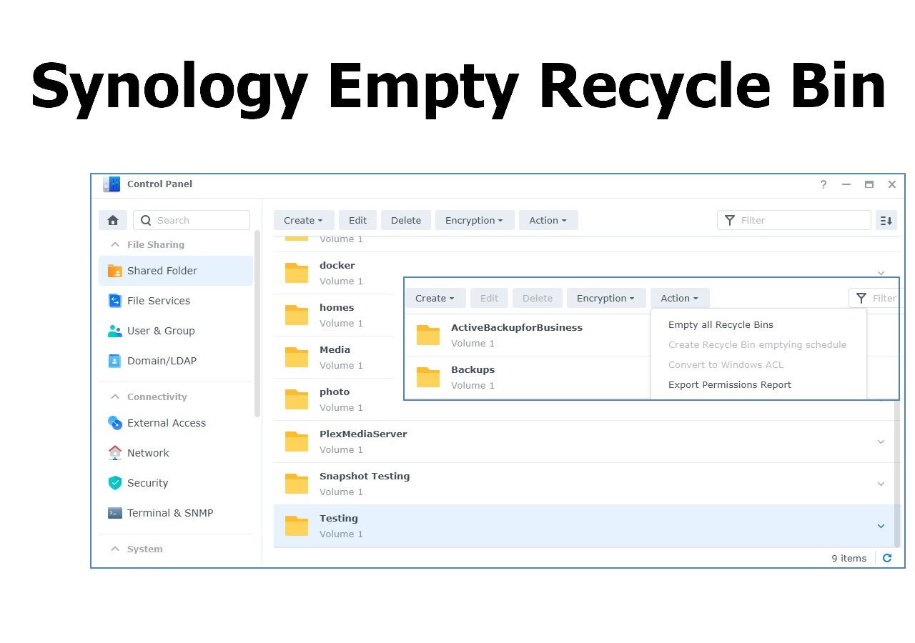Open External Access via its sidebar icon

pyautogui.click(x=114, y=423)
